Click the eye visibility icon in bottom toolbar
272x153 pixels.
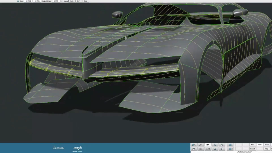coord(208,145)
